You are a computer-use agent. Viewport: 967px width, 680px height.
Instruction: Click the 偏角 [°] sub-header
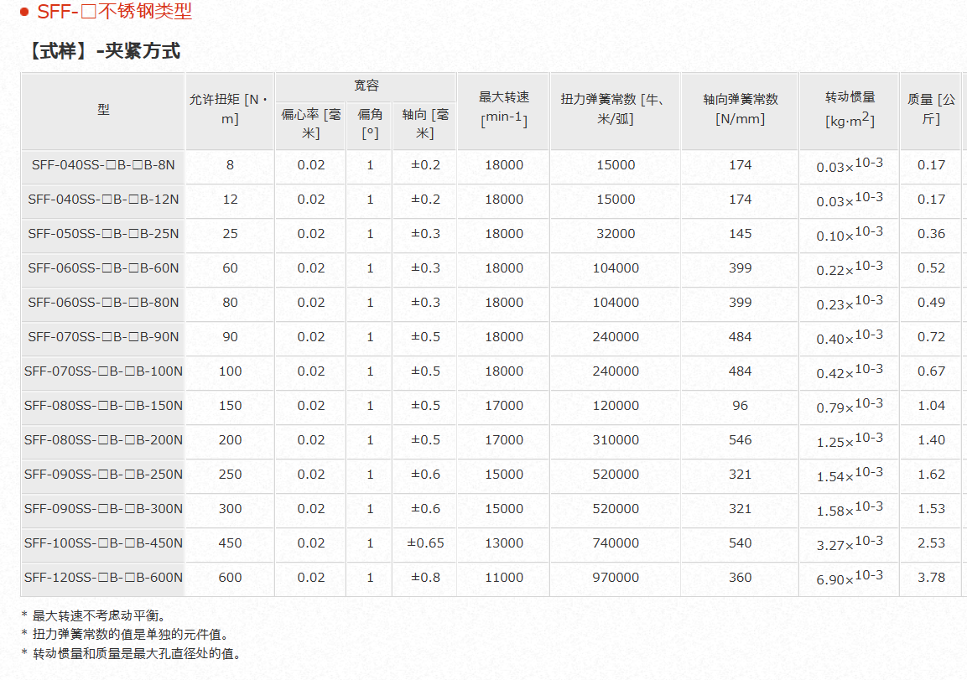click(370, 124)
